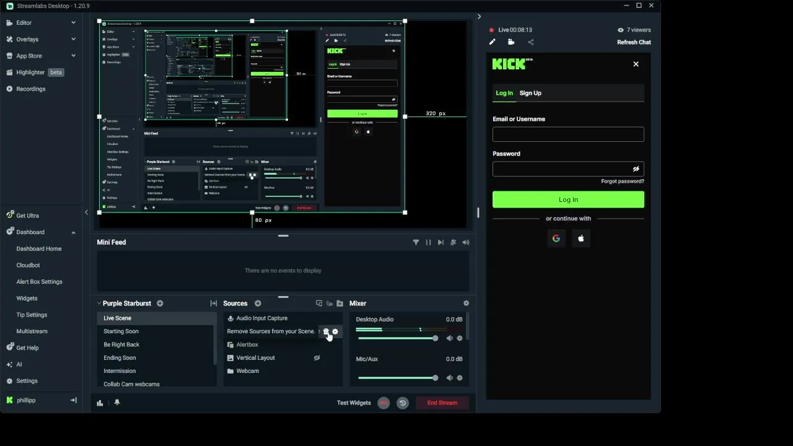Continue with Google icon button
The width and height of the screenshot is (793, 446).
click(x=556, y=238)
